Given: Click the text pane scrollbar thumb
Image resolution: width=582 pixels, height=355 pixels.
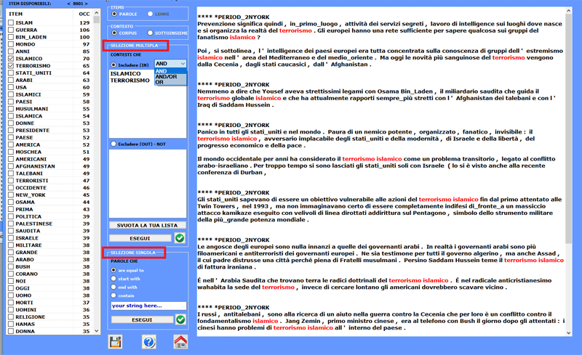Looking at the screenshot, I should tap(569, 128).
